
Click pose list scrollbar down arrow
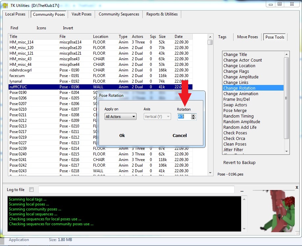[210, 173]
